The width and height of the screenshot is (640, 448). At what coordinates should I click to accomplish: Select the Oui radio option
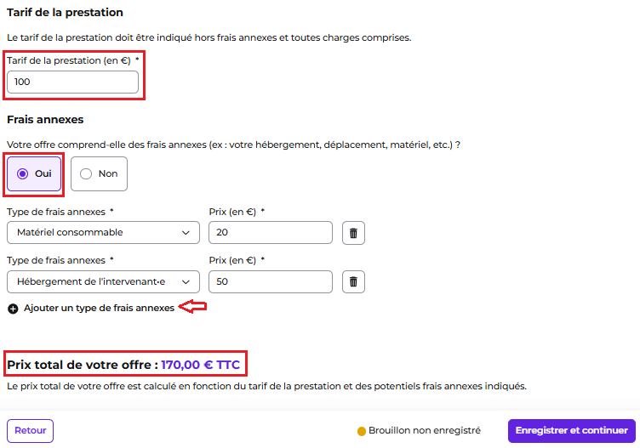(x=34, y=174)
